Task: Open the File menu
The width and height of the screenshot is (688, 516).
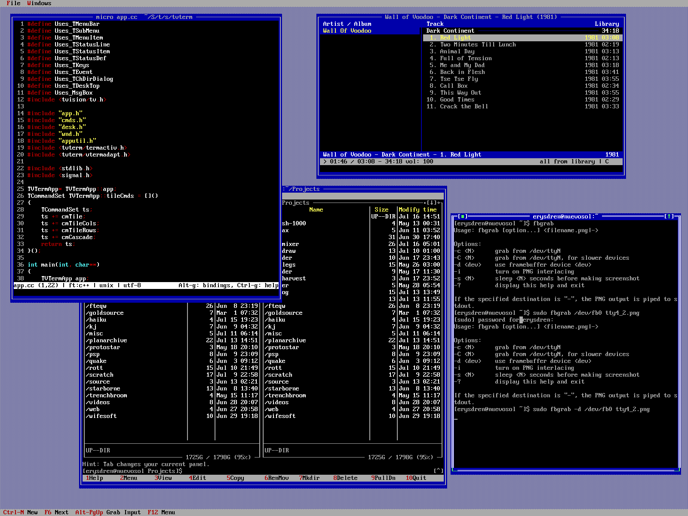Action: pos(13,3)
